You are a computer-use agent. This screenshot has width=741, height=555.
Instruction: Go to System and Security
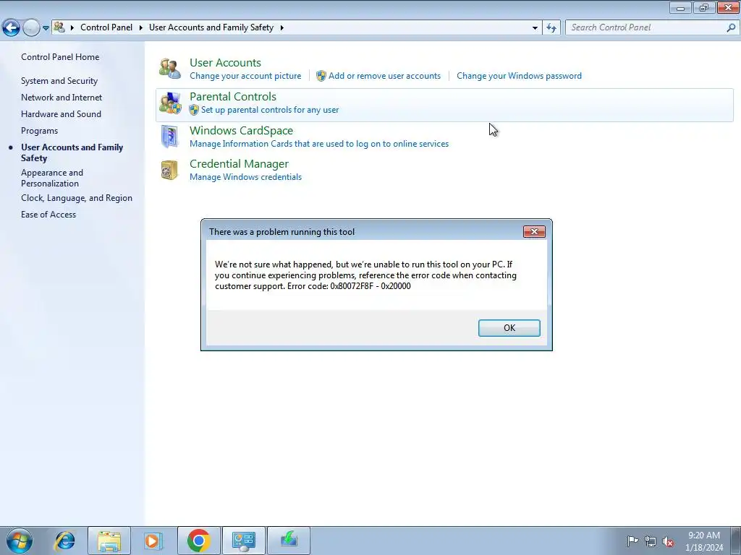(59, 81)
